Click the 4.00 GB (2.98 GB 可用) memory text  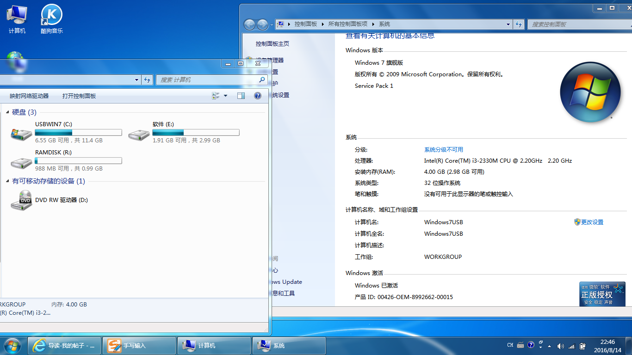(x=454, y=172)
